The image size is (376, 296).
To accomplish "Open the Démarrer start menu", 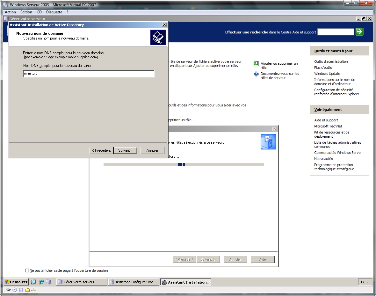I will click(16, 282).
